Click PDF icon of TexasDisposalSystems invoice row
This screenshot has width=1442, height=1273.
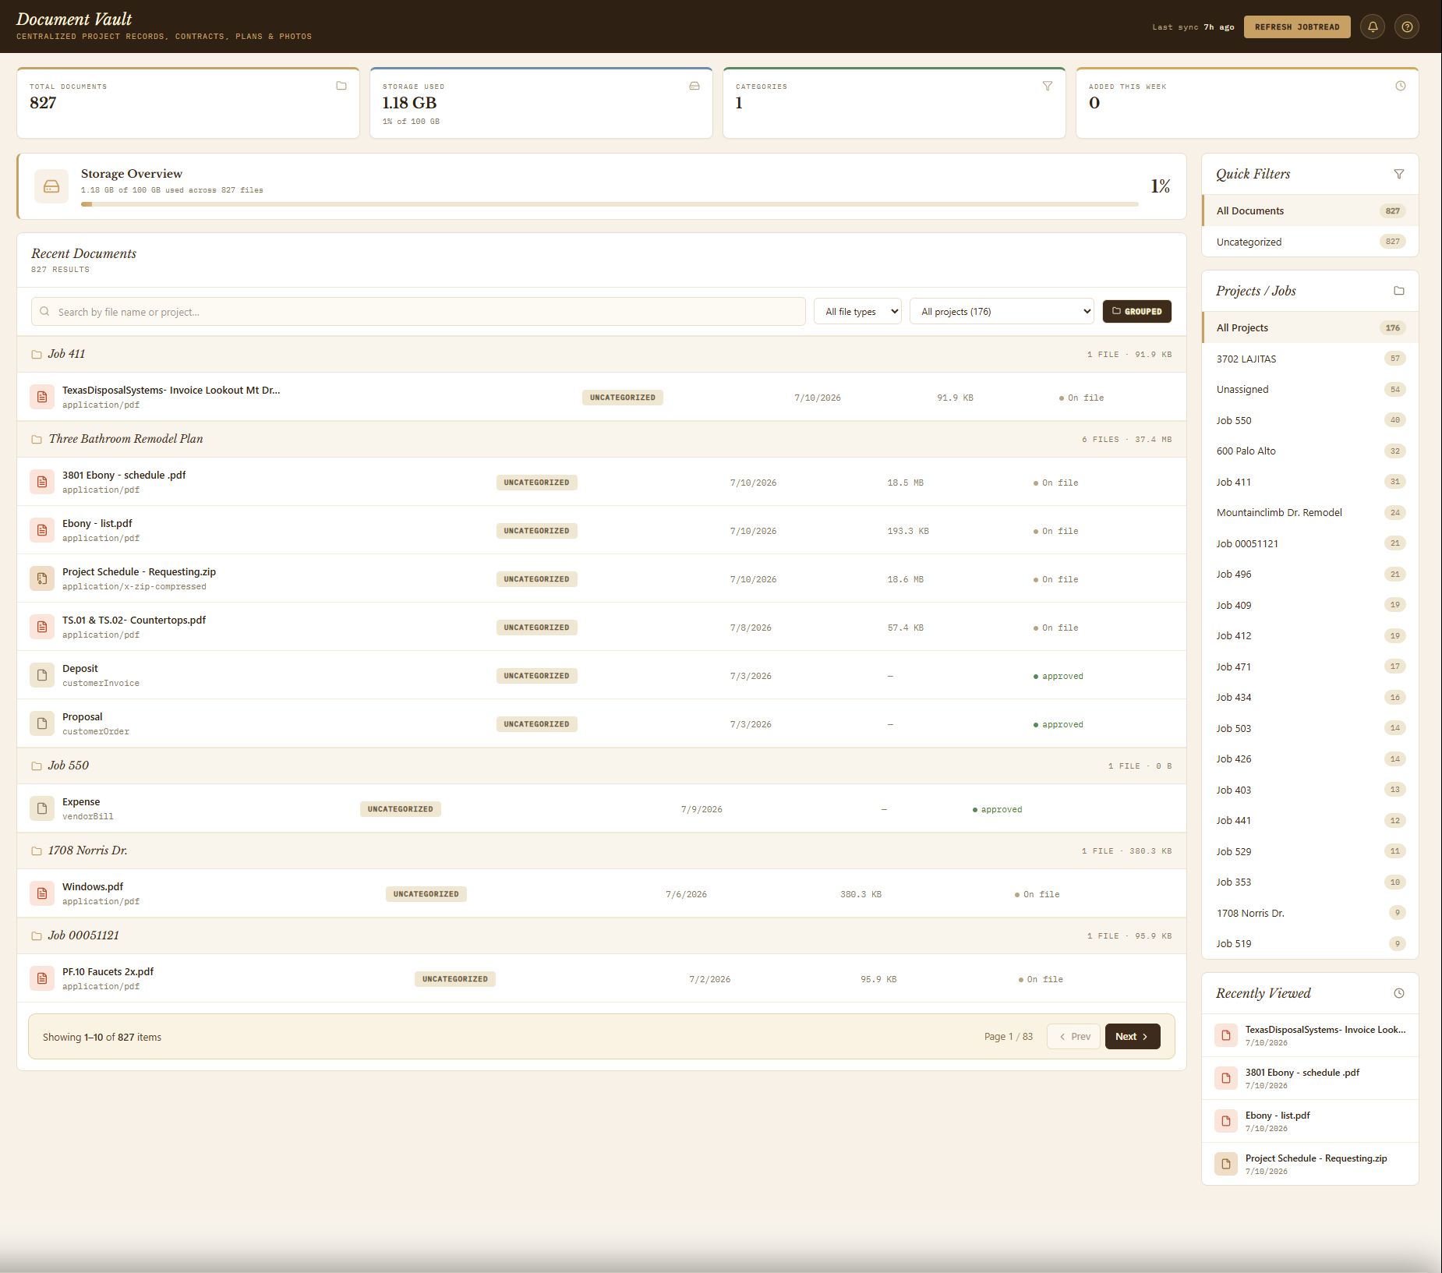click(42, 397)
